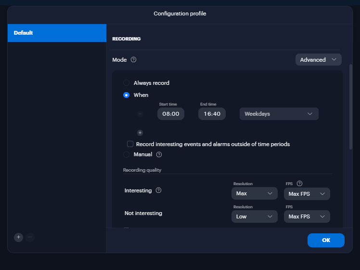Click the remove time period minus icon
The height and width of the screenshot is (270, 360).
coord(140,114)
